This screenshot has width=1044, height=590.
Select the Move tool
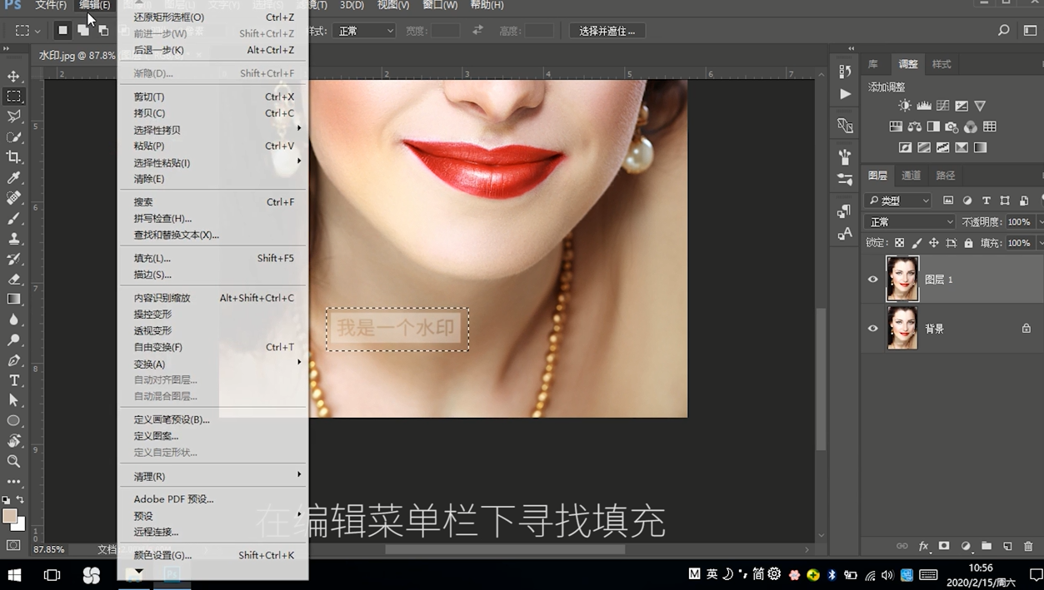(x=13, y=76)
